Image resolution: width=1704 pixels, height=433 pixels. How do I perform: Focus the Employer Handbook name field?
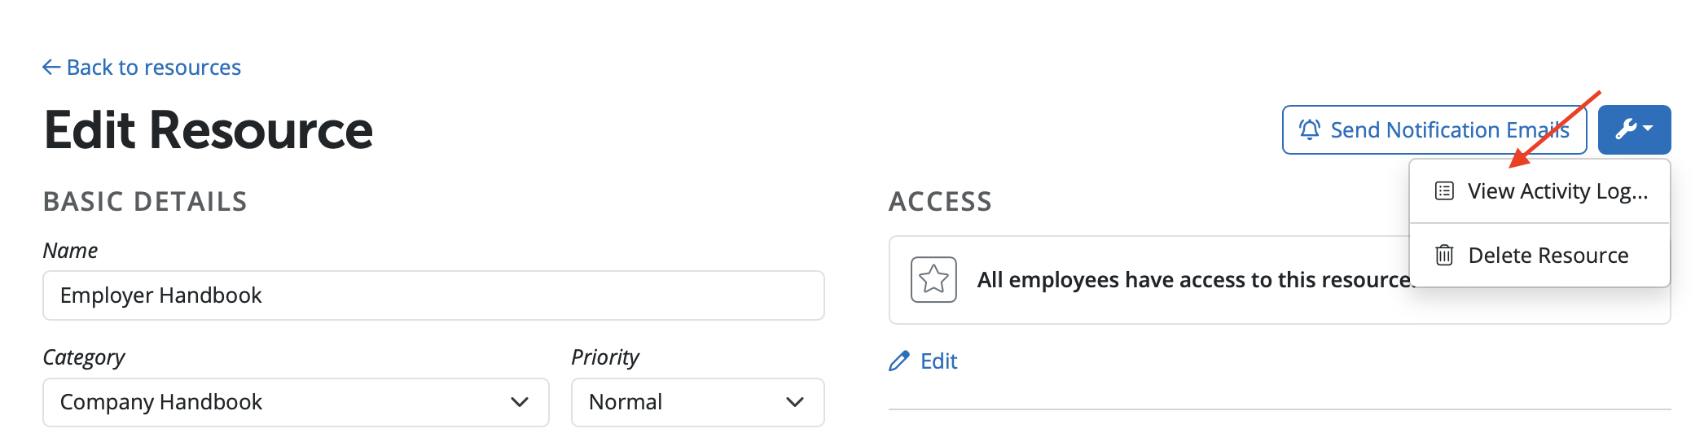[x=433, y=295]
